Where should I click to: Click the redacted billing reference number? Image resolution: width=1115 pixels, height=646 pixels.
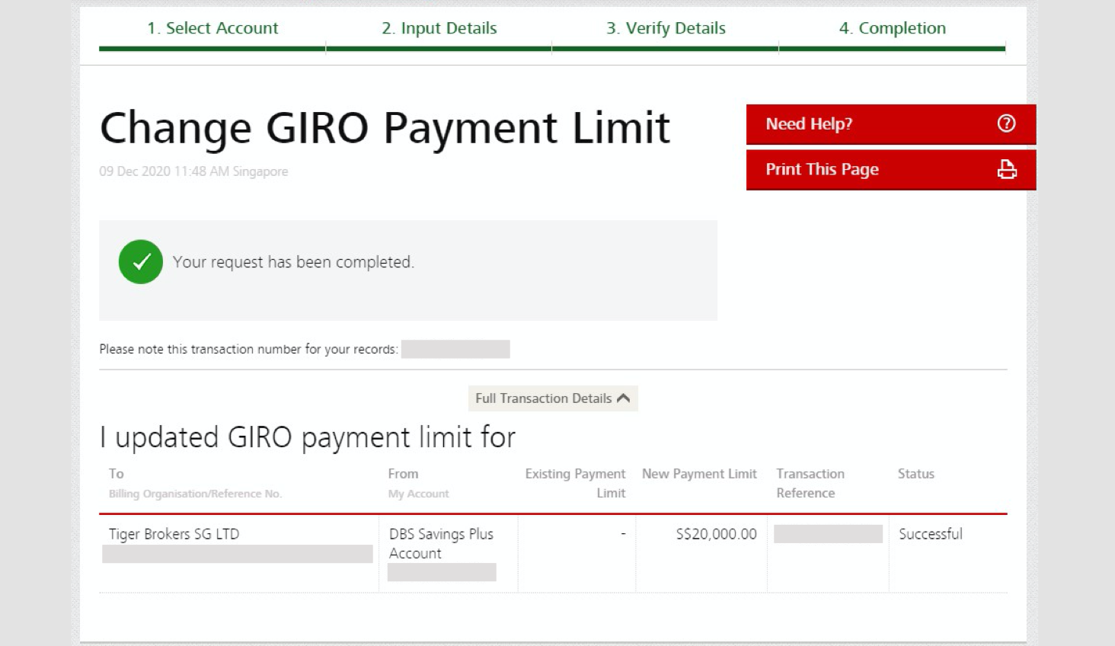click(x=238, y=554)
